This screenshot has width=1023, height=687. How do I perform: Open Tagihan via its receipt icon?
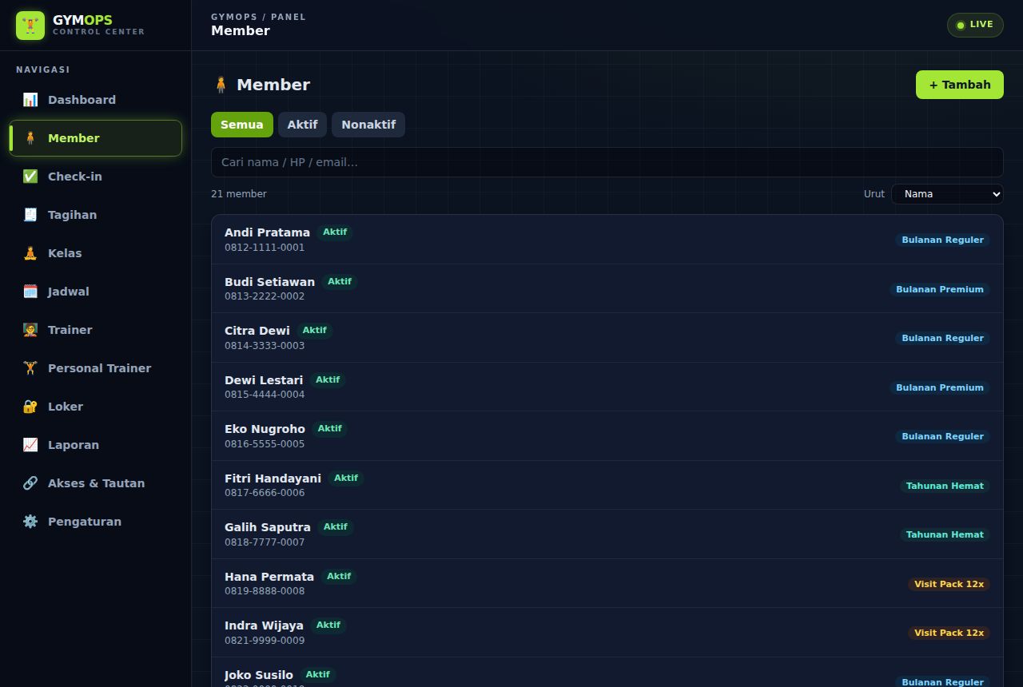point(30,215)
